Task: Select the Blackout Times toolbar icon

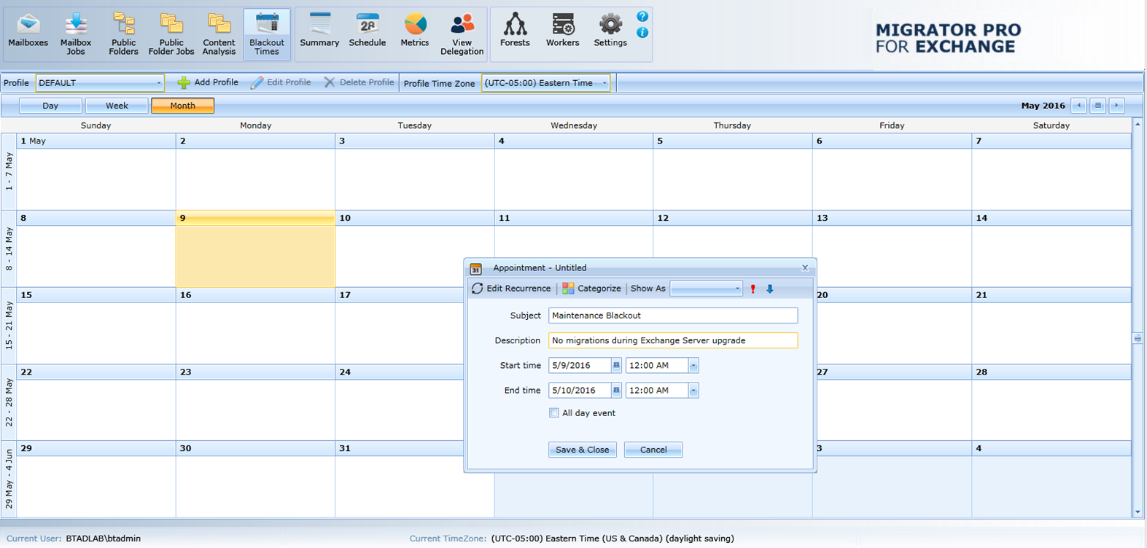Action: pyautogui.click(x=267, y=34)
